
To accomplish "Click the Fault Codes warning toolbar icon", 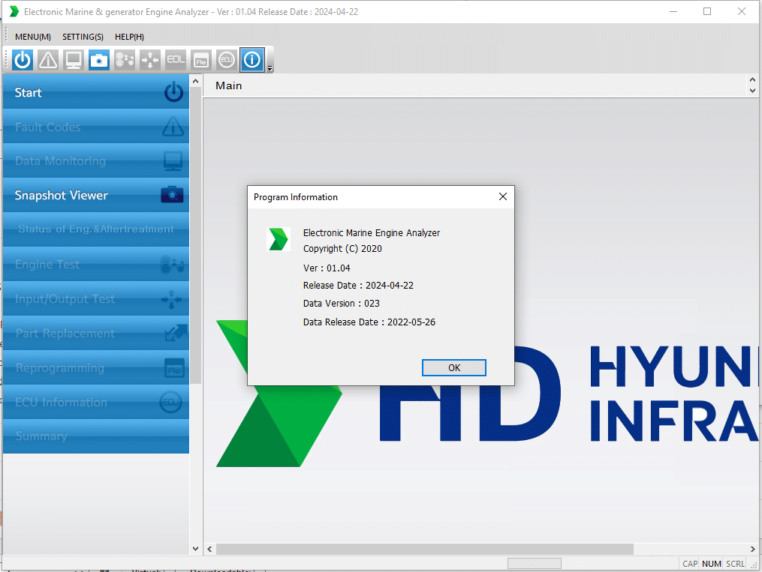I will (48, 60).
